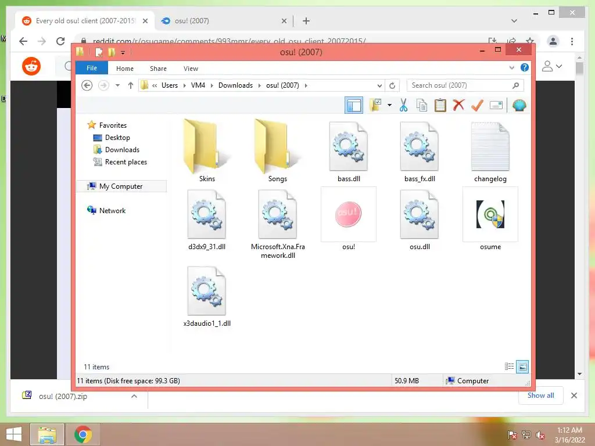Select the changelog text file
This screenshot has height=446, width=595.
pos(490,146)
